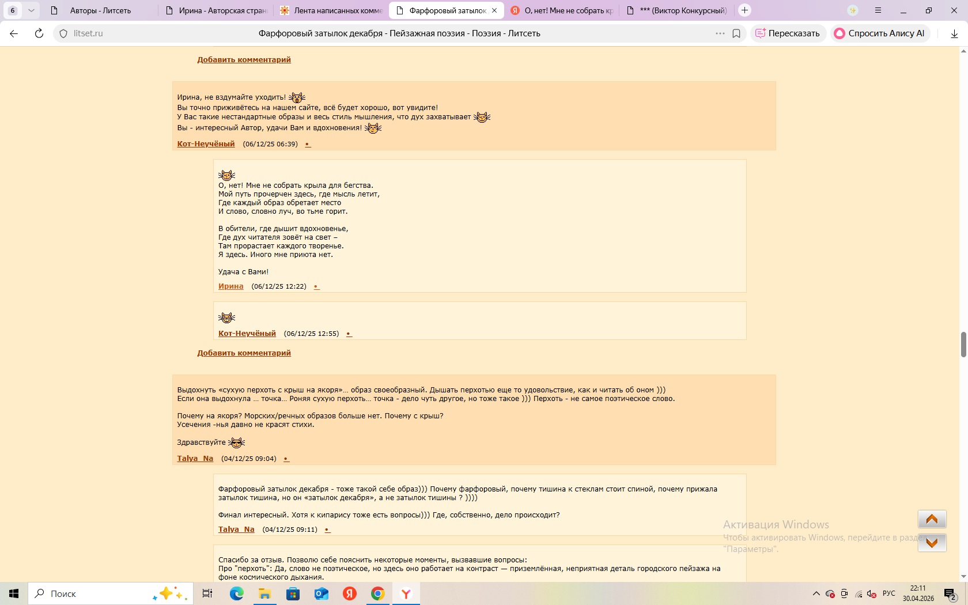Switch to the О, нет! Мне не собрать tab
The width and height of the screenshot is (968, 605).
pyautogui.click(x=562, y=10)
